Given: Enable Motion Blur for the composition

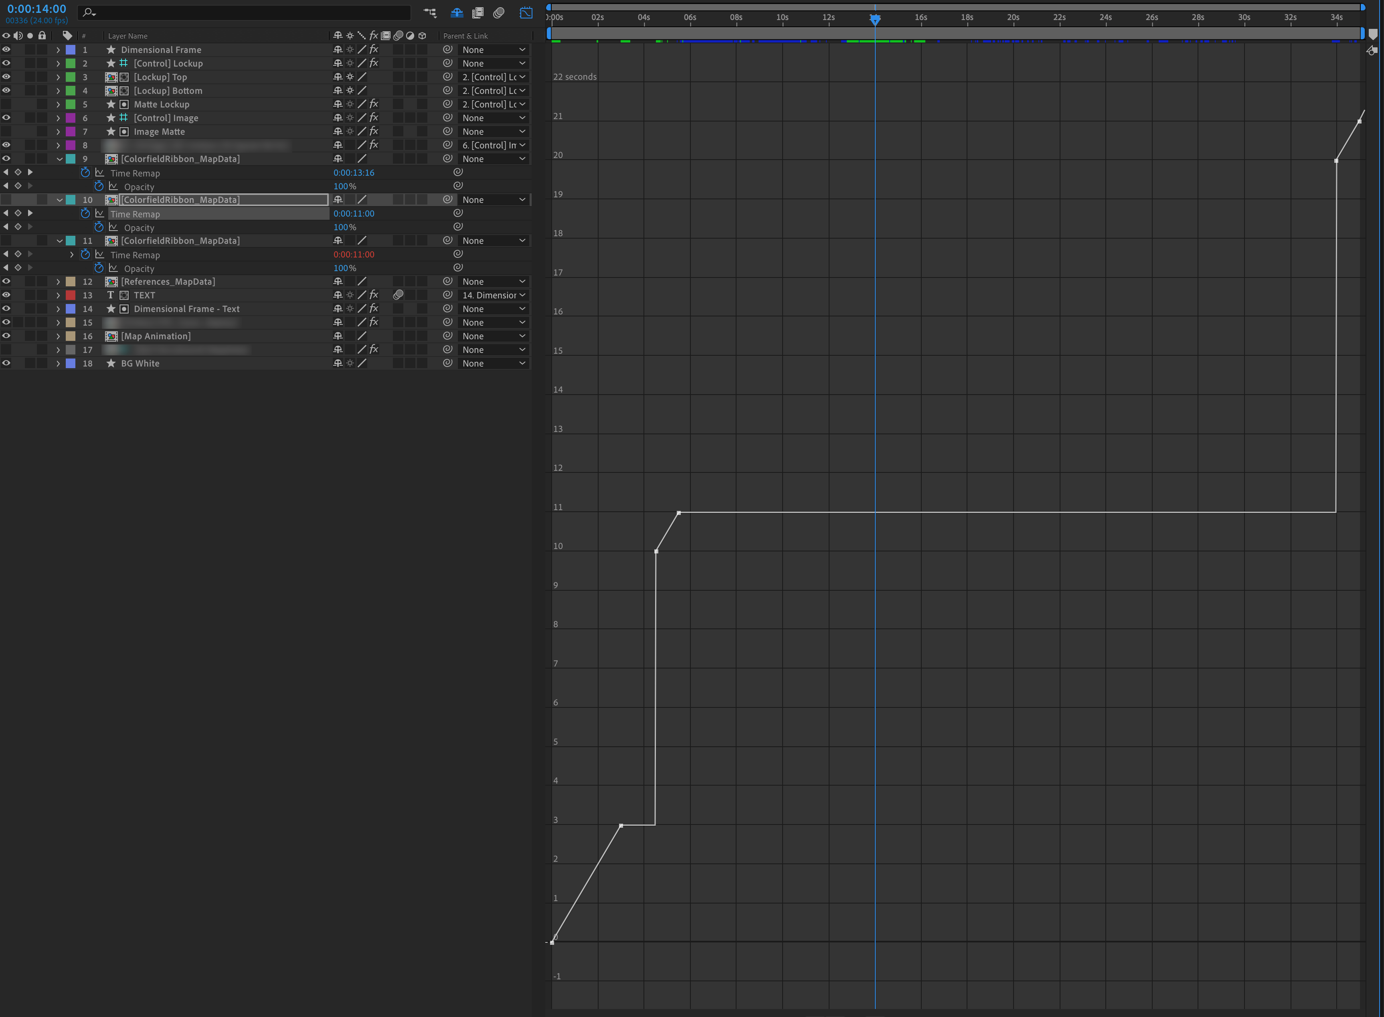Looking at the screenshot, I should point(498,12).
